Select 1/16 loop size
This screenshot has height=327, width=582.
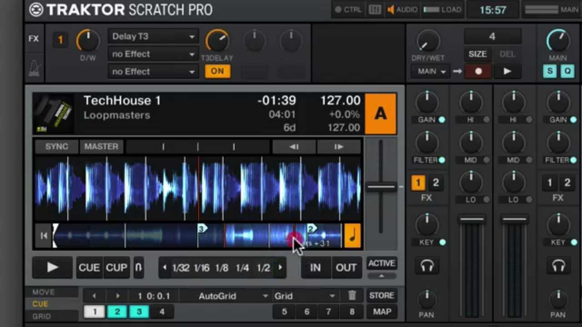click(x=201, y=268)
